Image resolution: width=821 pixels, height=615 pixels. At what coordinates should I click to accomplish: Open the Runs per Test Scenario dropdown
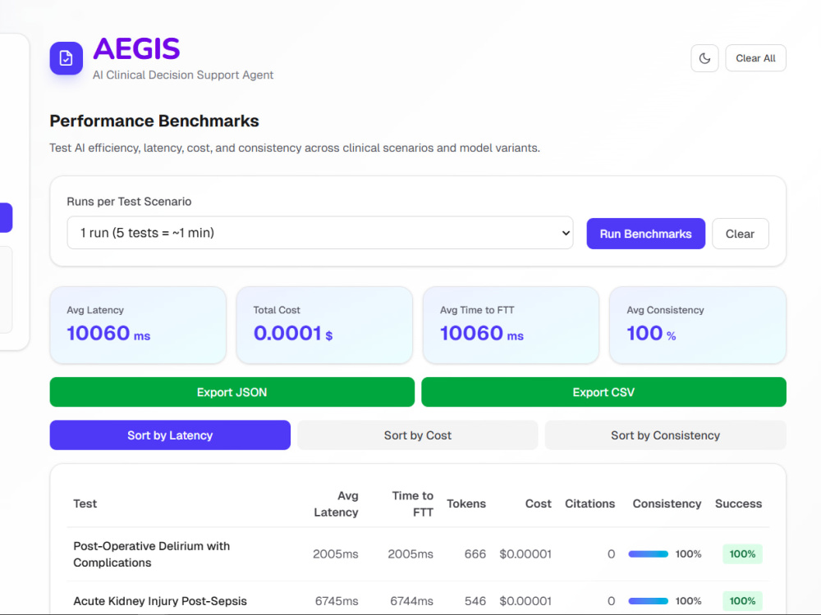tap(320, 233)
